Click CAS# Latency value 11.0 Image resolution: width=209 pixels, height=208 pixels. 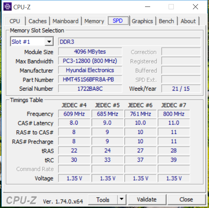click(174, 123)
